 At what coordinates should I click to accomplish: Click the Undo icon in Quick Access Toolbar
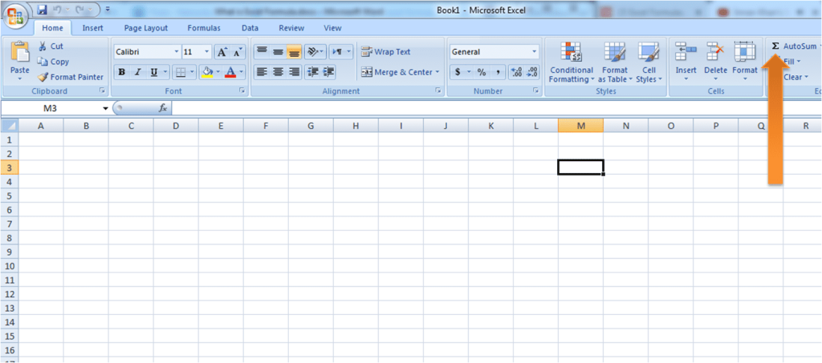click(x=59, y=10)
